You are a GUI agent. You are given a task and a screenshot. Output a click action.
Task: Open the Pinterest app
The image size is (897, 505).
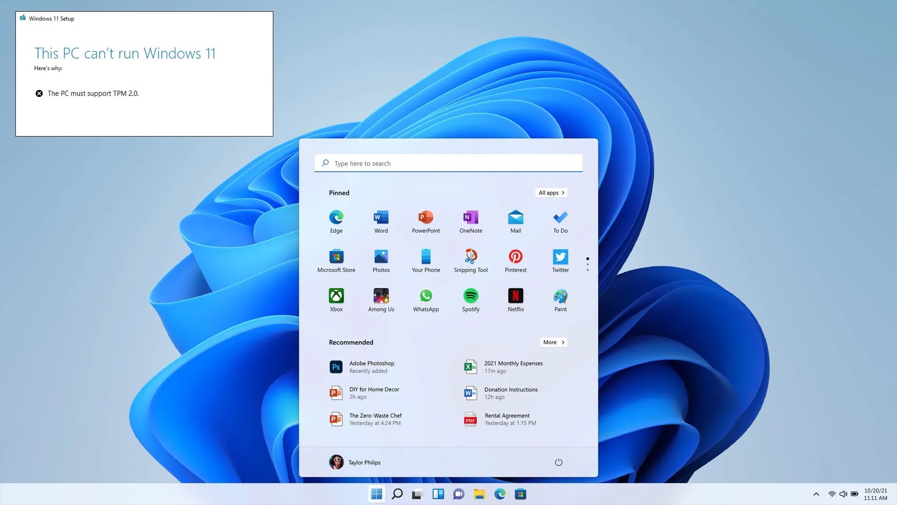pyautogui.click(x=516, y=261)
